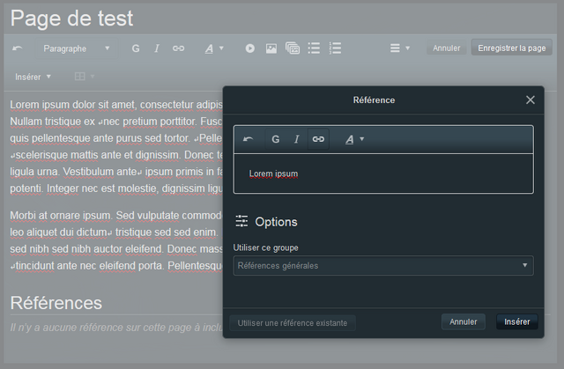Open text style (A) menu in Référence dialog
The image size is (564, 369).
[x=354, y=139]
